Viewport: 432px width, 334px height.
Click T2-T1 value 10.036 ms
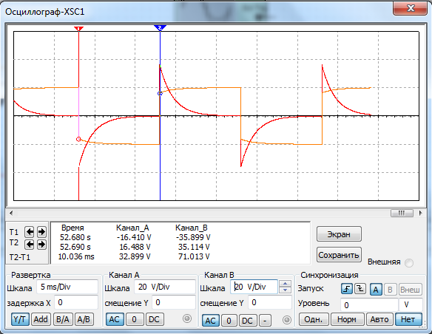pos(76,256)
